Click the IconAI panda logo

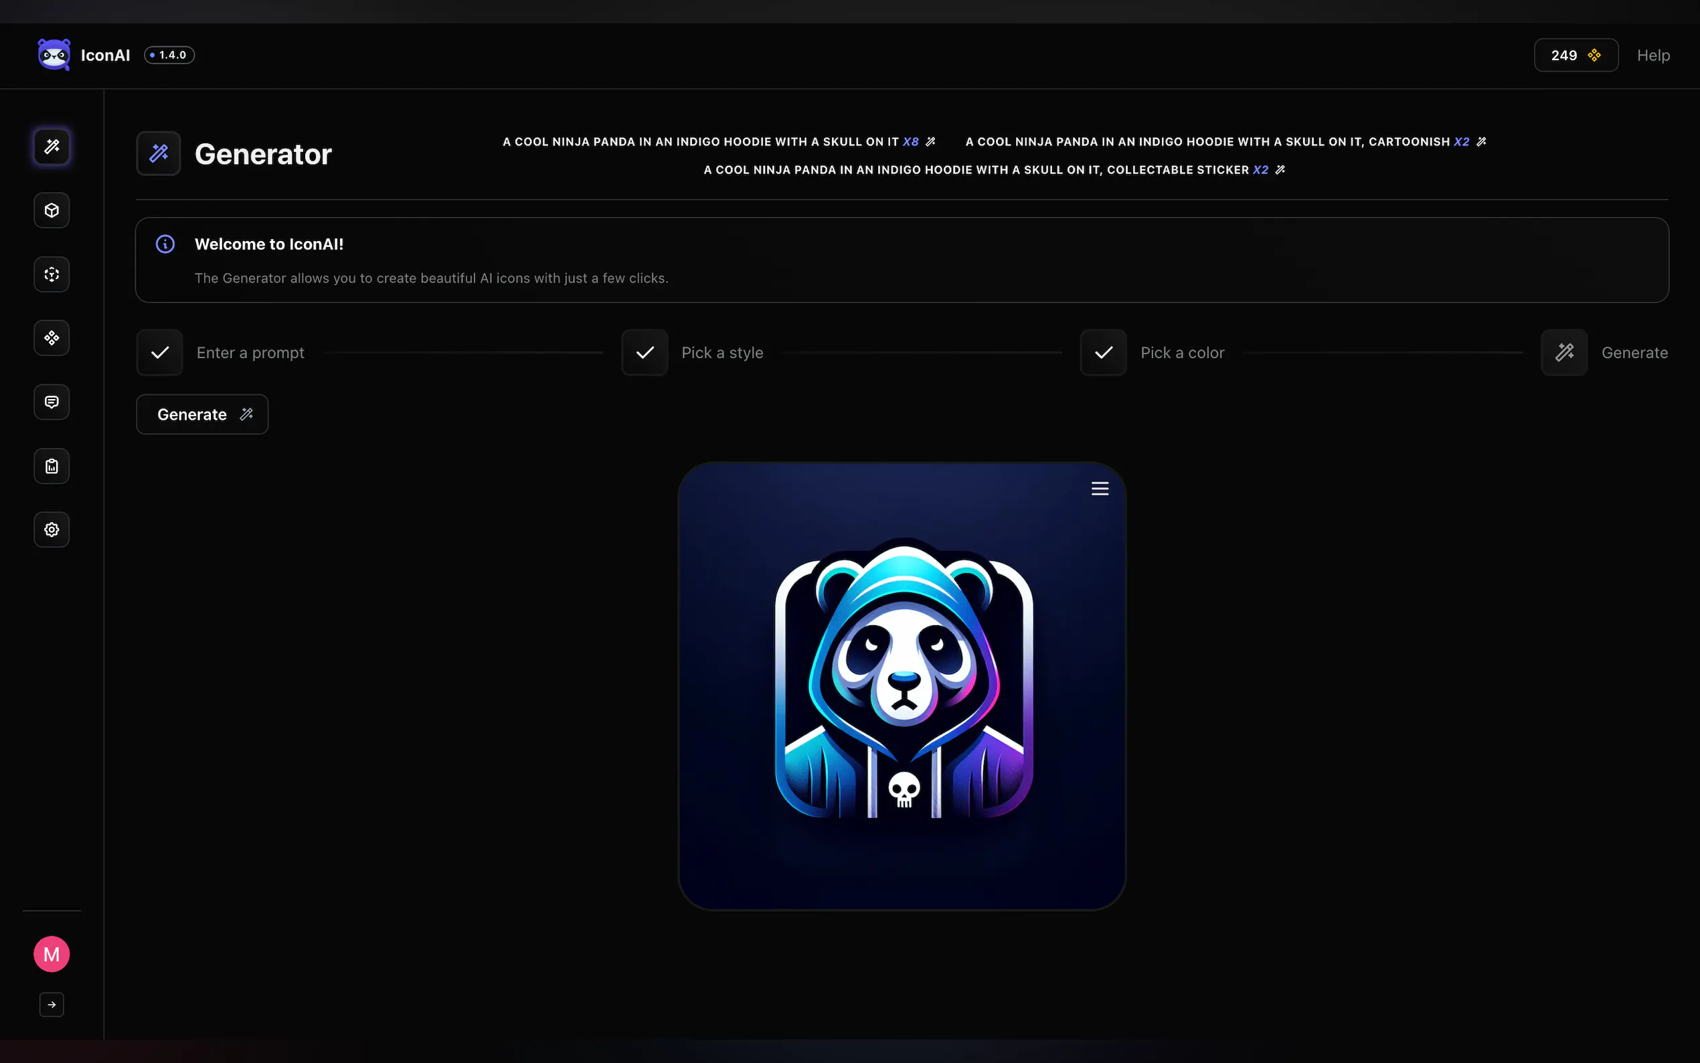(x=54, y=54)
